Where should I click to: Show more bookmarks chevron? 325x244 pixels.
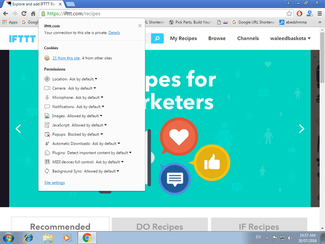(320, 22)
